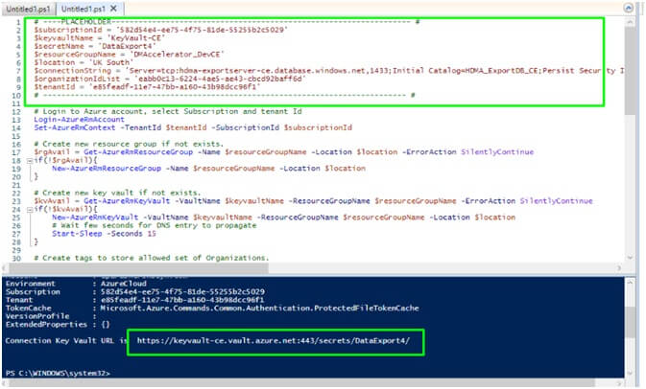Click the ExtendedProperties label in console
Viewport: 646px width, 389px height.
[x=46, y=325]
